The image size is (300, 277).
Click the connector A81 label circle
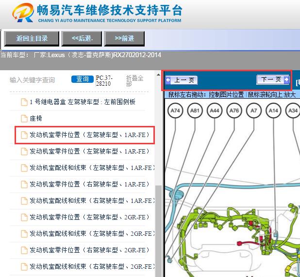coord(195,110)
